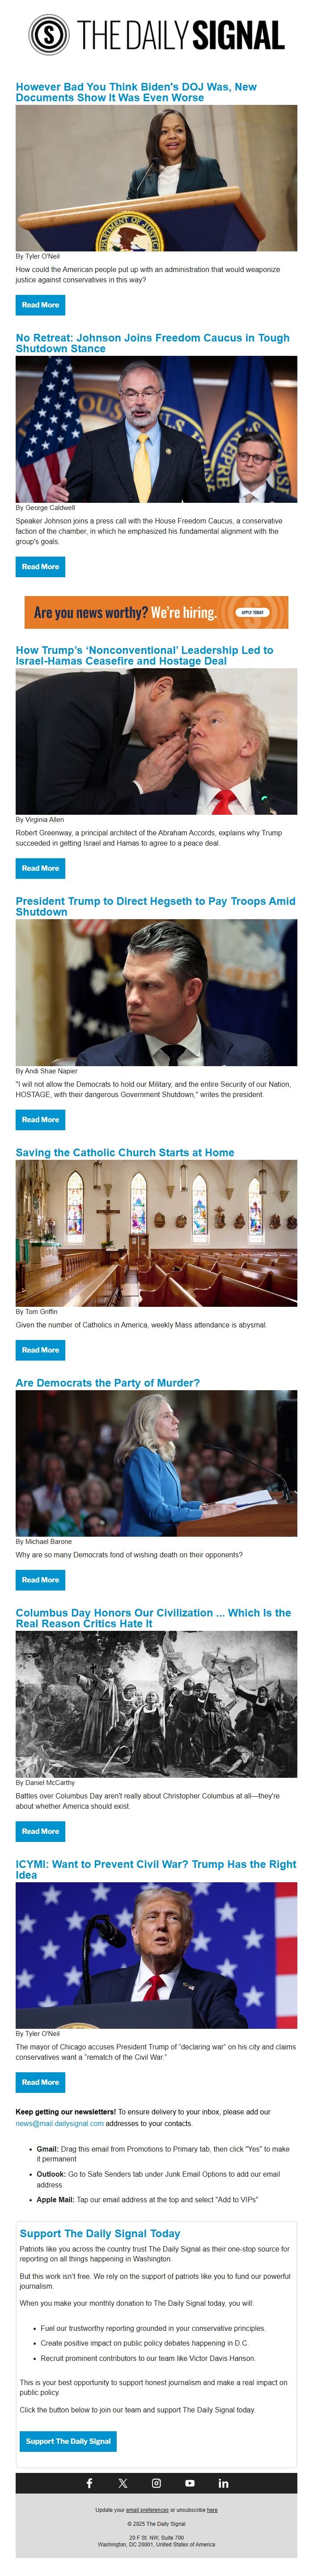Click the Facebook icon in footer
The width and height of the screenshot is (313, 2576).
[x=89, y=2482]
